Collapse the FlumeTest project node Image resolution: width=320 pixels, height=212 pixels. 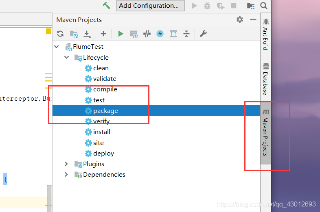[x=57, y=47]
